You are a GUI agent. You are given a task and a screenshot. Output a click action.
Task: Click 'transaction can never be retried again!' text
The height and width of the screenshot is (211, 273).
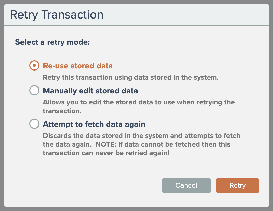click(x=106, y=153)
